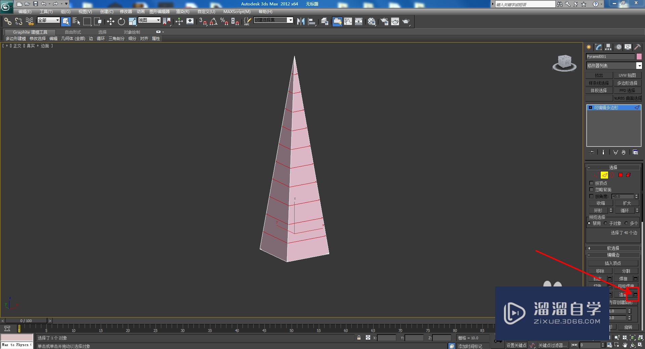The width and height of the screenshot is (645, 349).
Task: Click the 分割 button
Action: point(626,271)
